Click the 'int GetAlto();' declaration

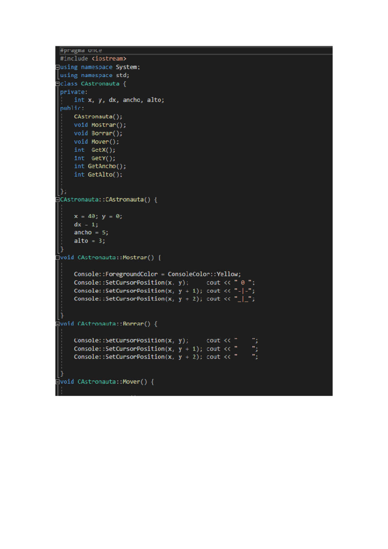pos(98,175)
